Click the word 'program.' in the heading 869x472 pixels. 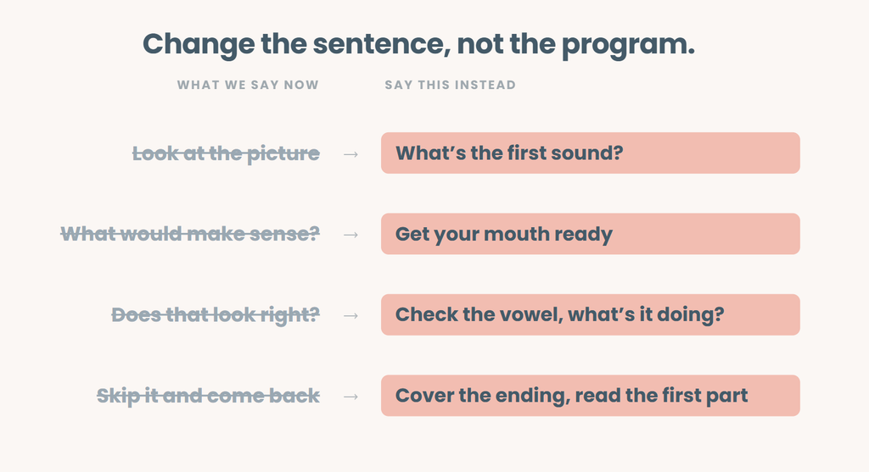click(629, 46)
